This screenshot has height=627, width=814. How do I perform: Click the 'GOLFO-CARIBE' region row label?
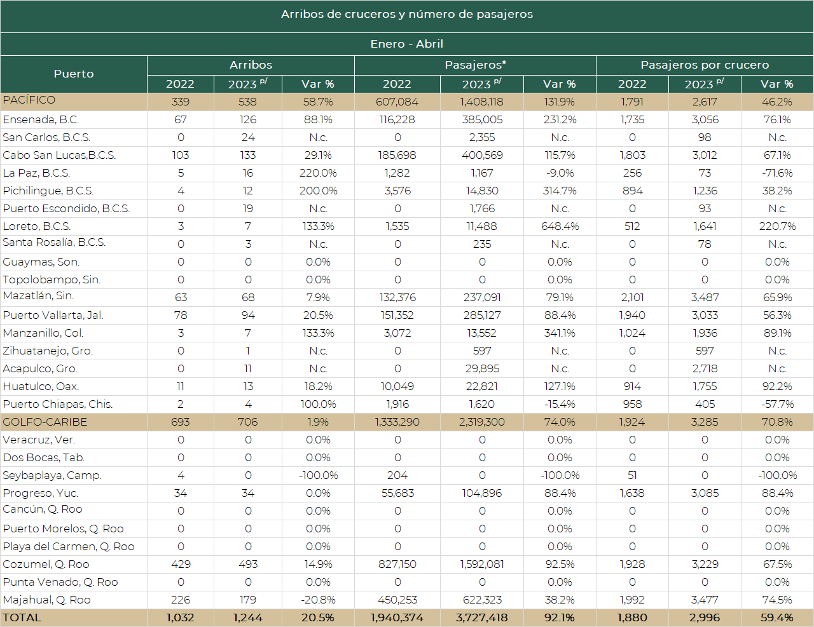coord(45,422)
